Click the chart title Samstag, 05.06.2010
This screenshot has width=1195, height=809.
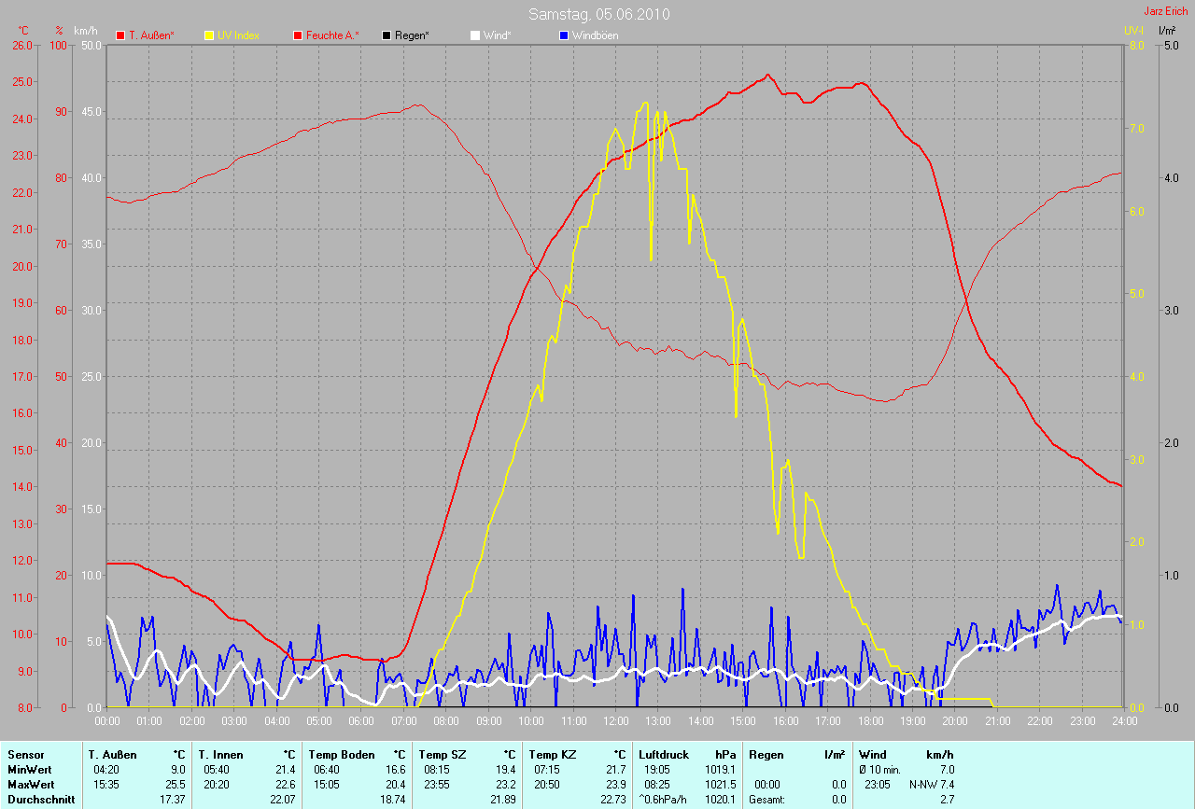[x=598, y=15]
